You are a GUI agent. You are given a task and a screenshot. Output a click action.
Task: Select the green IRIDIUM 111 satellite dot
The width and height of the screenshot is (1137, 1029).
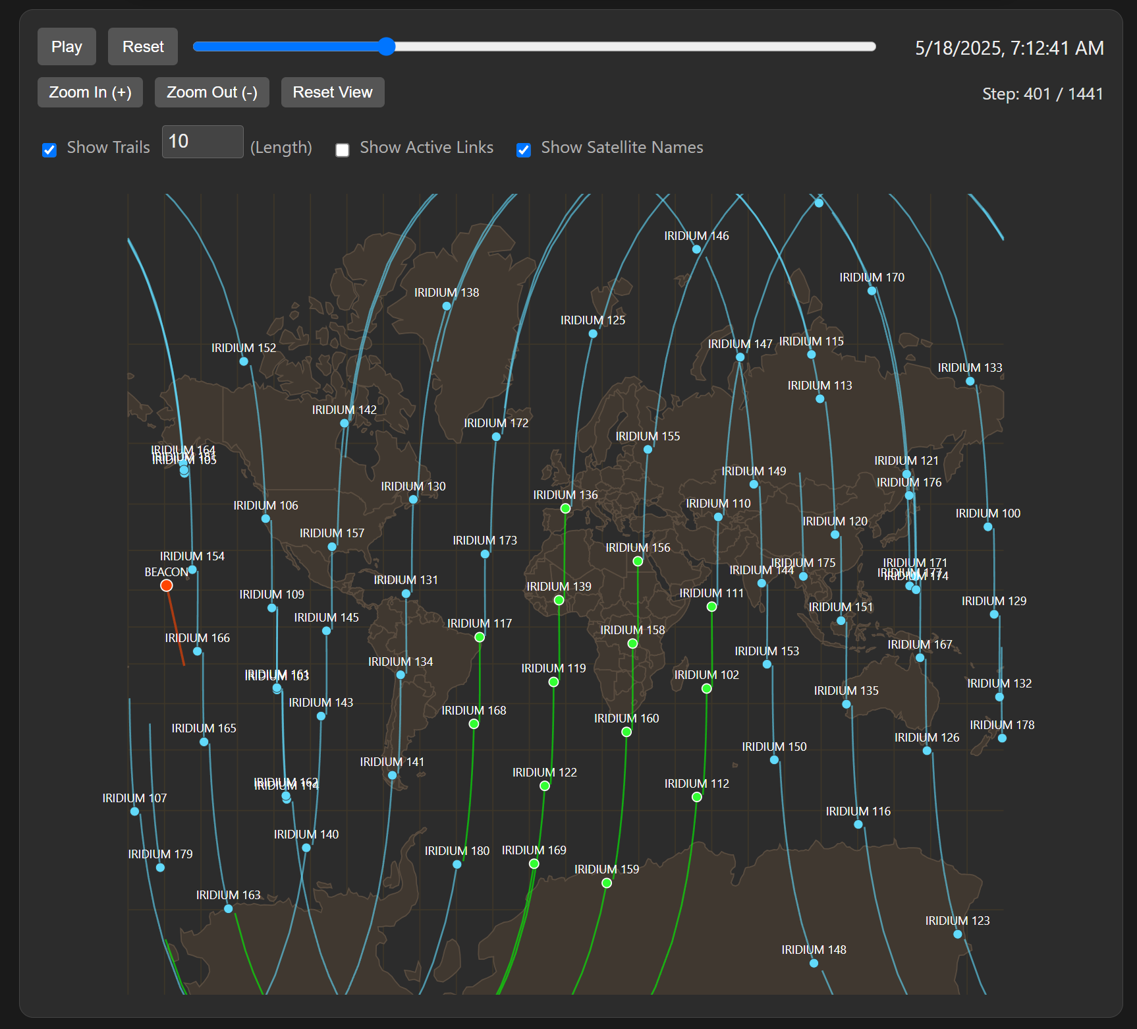(711, 606)
